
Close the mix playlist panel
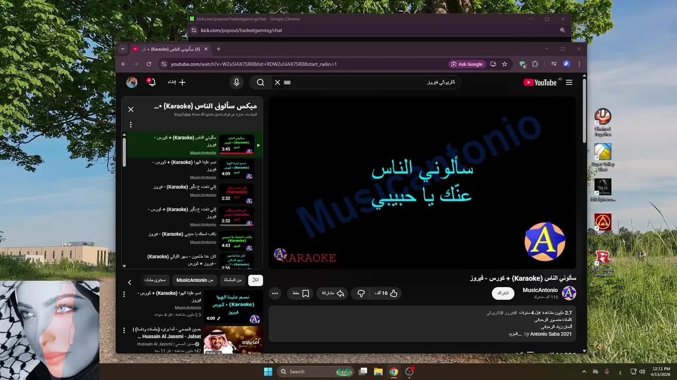(131, 109)
